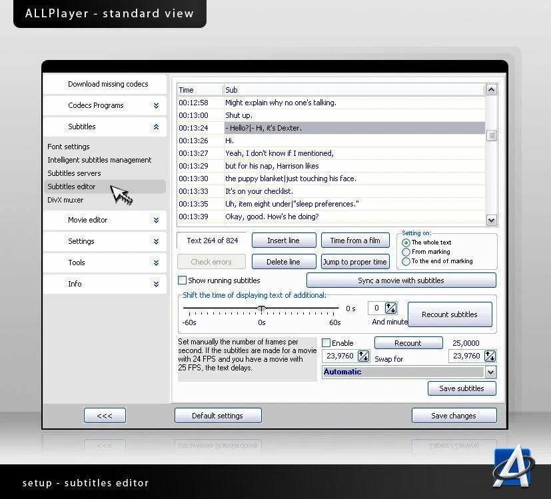Click Jump to proper time button
Viewport: 551px width, 499px height.
pyautogui.click(x=355, y=262)
